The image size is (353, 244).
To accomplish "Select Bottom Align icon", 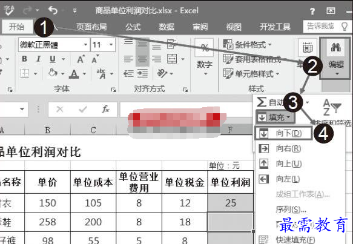I will [x=156, y=47].
